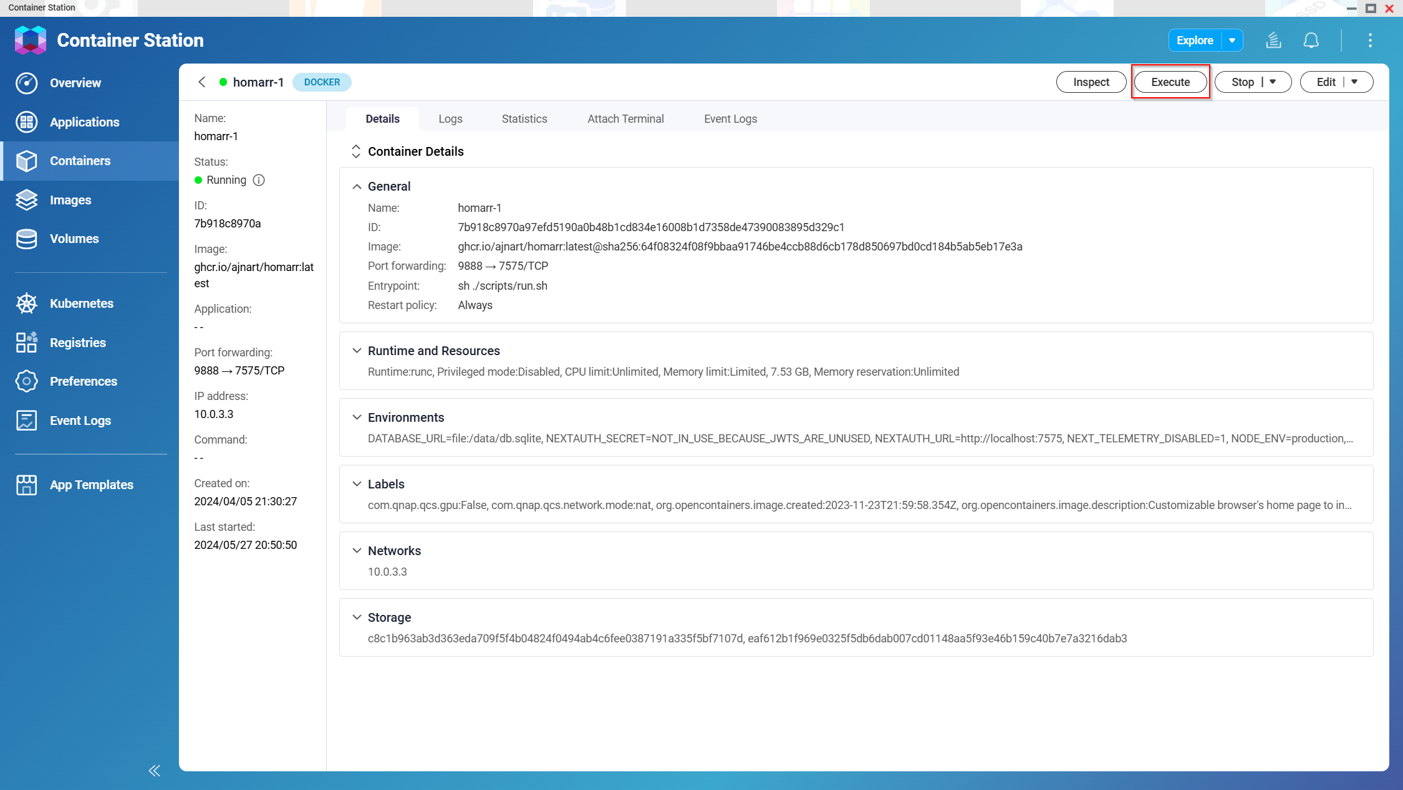Image resolution: width=1403 pixels, height=790 pixels.
Task: Open the Overview gauge icon
Action: point(26,83)
